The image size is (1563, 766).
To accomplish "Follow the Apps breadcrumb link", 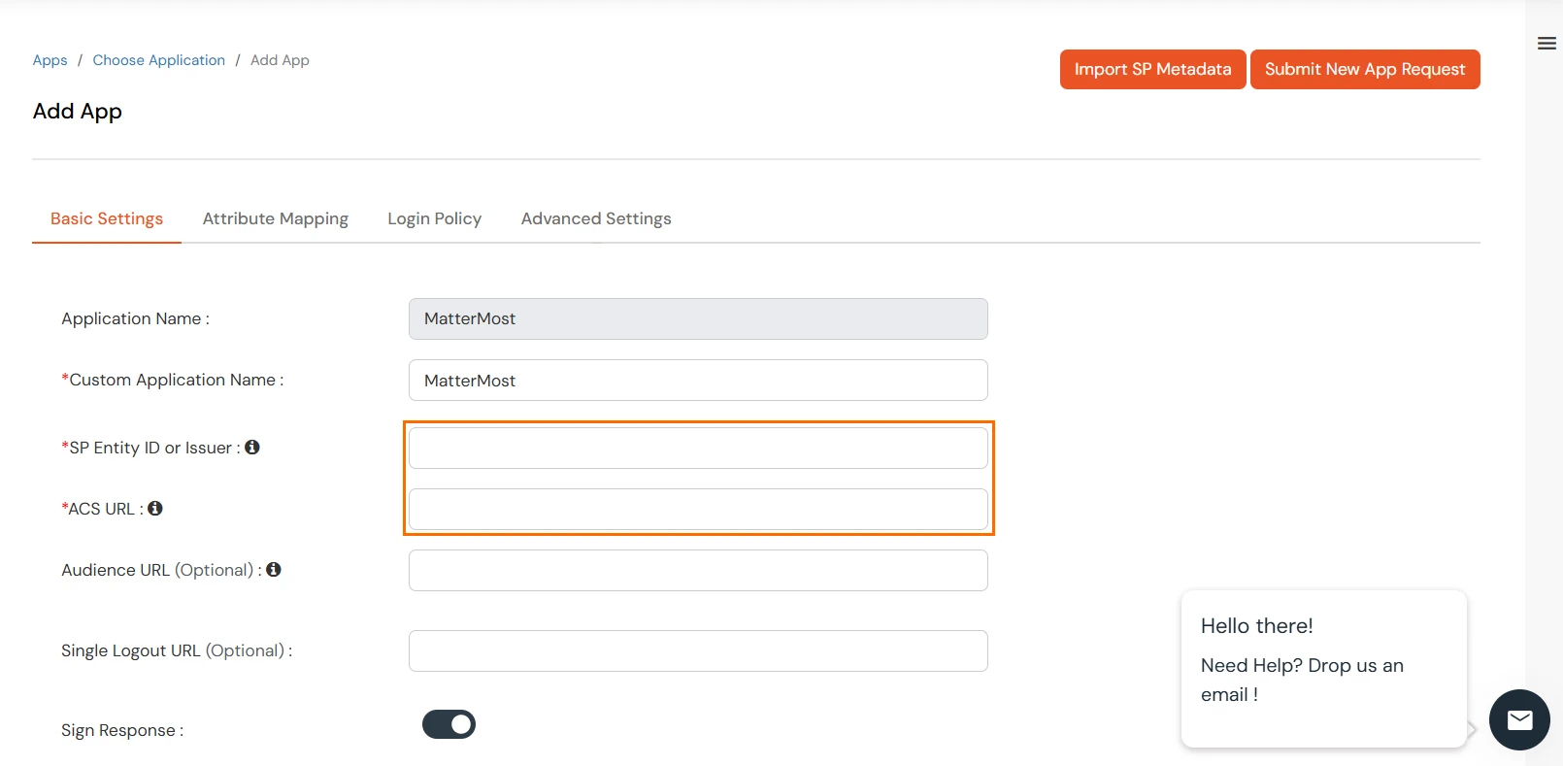I will pos(50,60).
